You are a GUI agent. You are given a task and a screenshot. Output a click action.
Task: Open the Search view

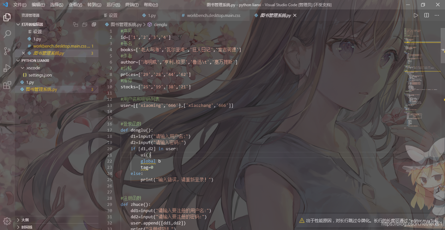[x=7, y=34]
